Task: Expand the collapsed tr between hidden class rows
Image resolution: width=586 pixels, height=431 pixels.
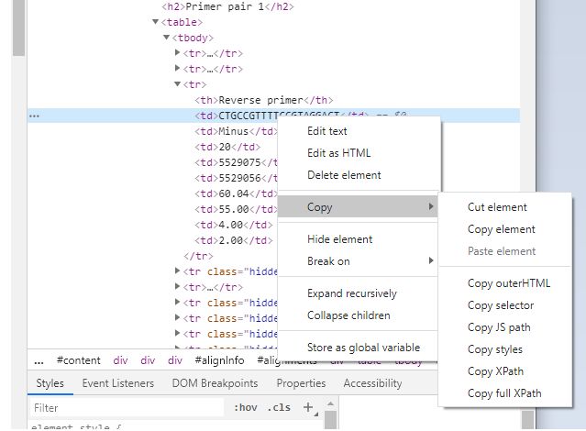Action: tap(178, 286)
